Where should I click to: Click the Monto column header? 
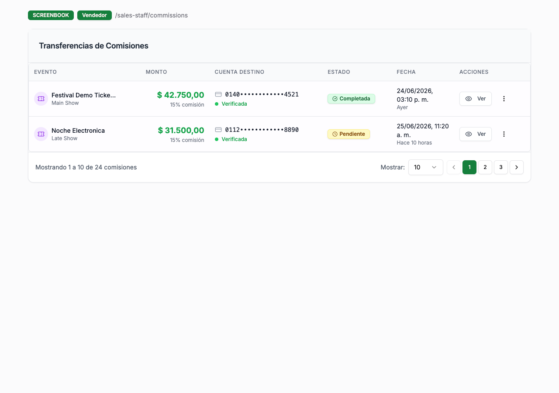156,72
